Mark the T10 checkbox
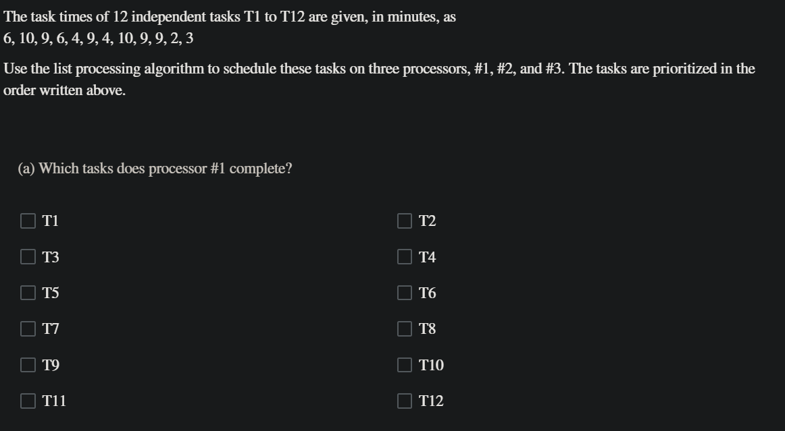Screen dimensions: 785x431 pyautogui.click(x=404, y=364)
